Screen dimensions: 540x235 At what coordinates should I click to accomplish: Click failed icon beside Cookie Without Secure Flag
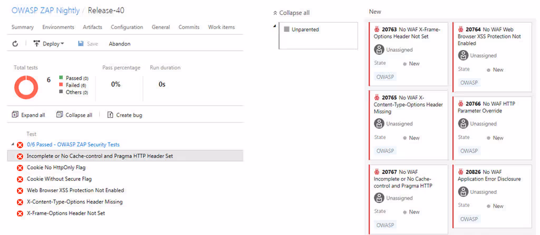click(x=20, y=179)
